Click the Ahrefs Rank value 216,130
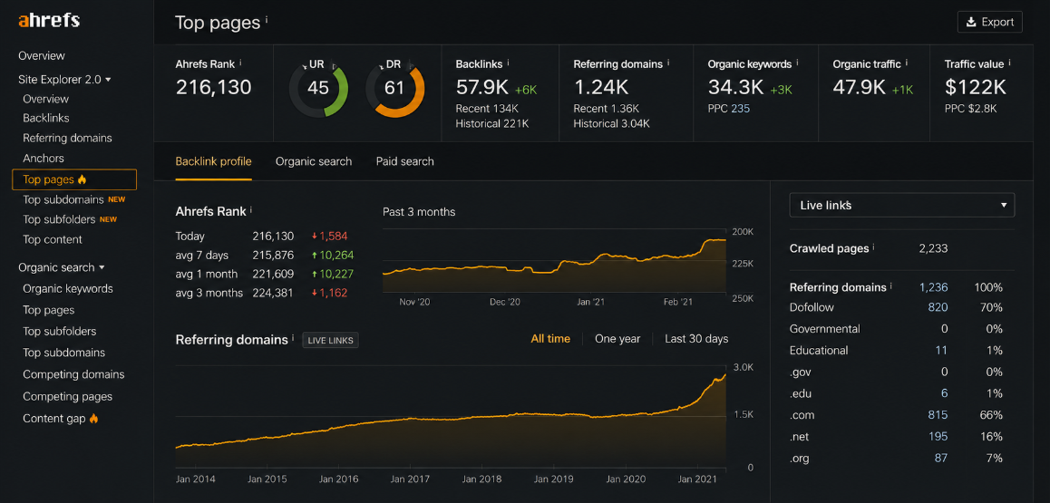Image resolution: width=1050 pixels, height=503 pixels. coord(214,87)
